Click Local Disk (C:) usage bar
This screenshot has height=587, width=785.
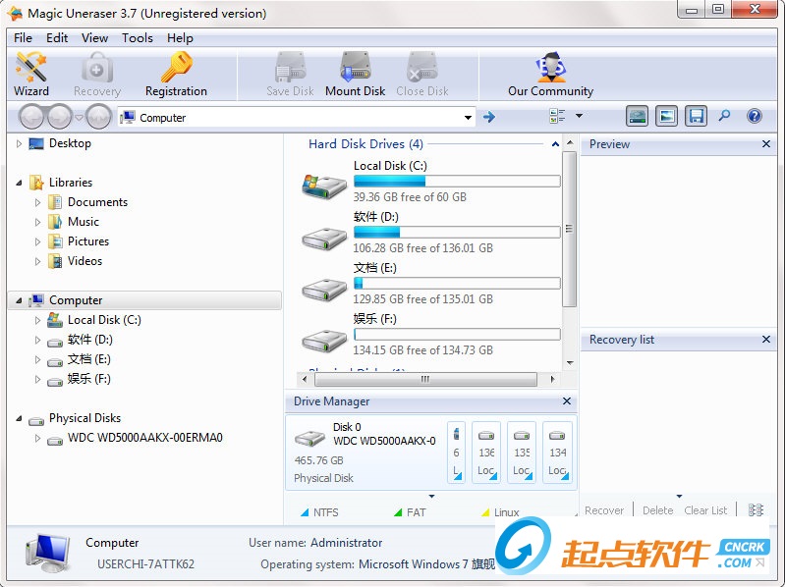pos(457,181)
